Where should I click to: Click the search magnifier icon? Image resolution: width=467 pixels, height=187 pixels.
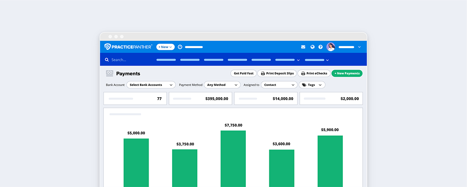coord(107,60)
